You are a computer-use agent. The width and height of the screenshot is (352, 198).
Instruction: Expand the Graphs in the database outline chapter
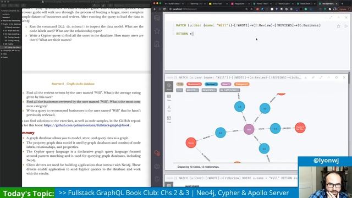(1, 24)
